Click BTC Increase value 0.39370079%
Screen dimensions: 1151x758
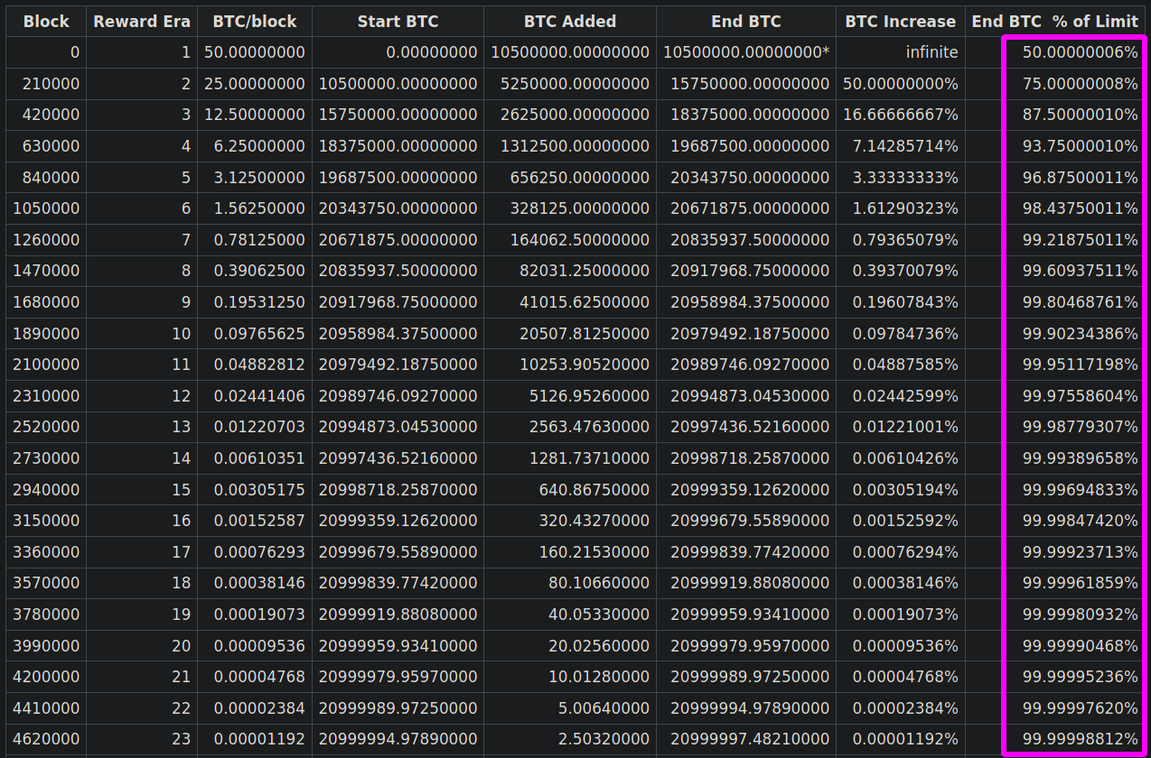tap(901, 272)
